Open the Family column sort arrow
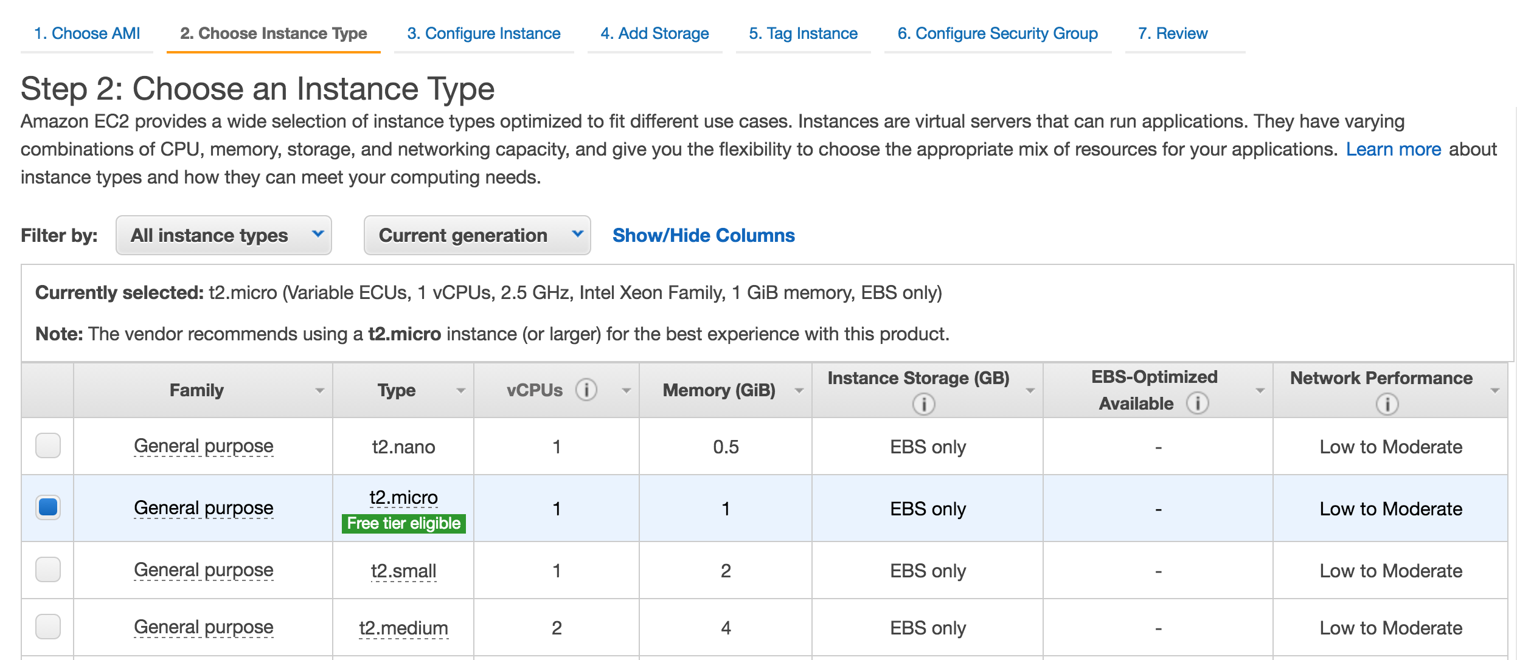The width and height of the screenshot is (1517, 660). [320, 391]
